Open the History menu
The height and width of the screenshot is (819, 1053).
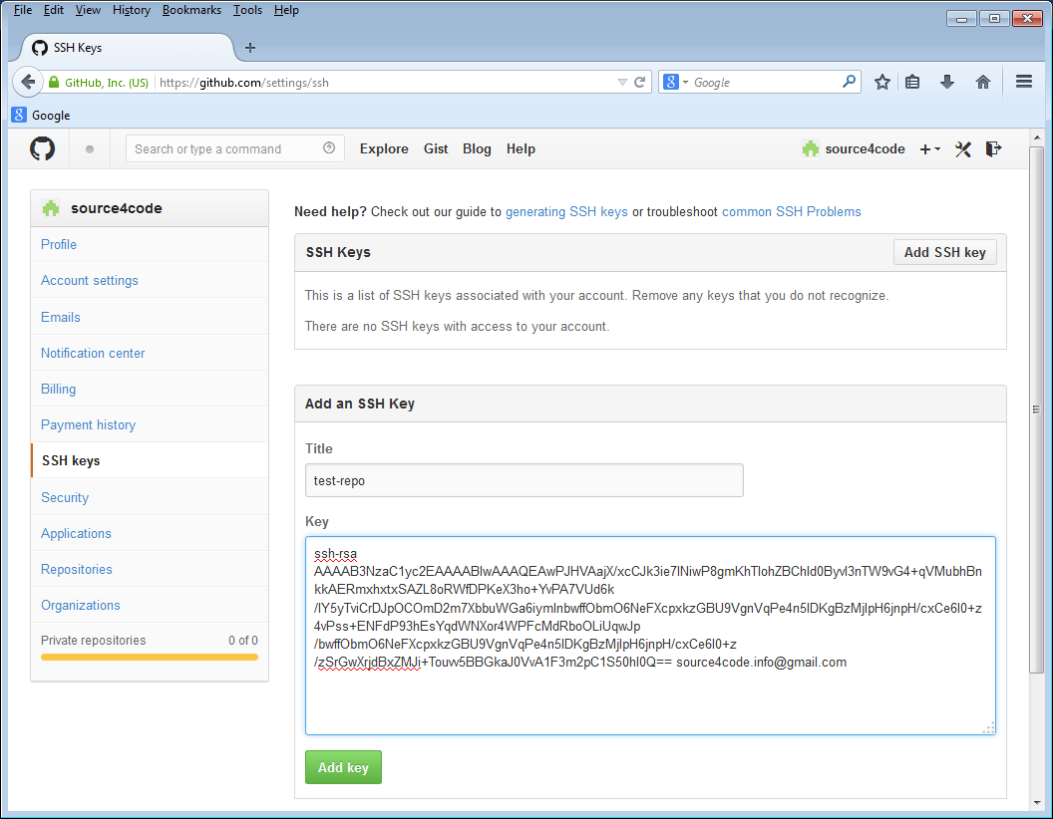132,10
